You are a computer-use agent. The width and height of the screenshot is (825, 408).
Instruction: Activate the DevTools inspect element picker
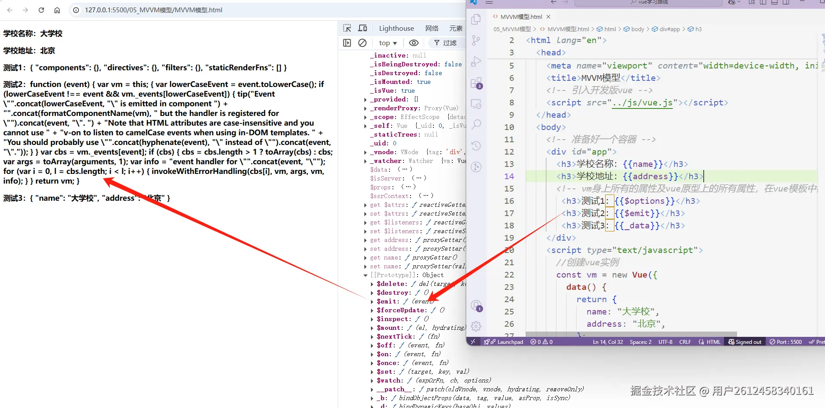347,28
